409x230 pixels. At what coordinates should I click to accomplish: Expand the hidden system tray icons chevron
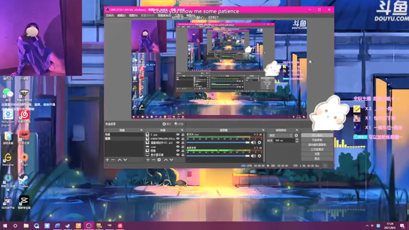[x=367, y=225]
